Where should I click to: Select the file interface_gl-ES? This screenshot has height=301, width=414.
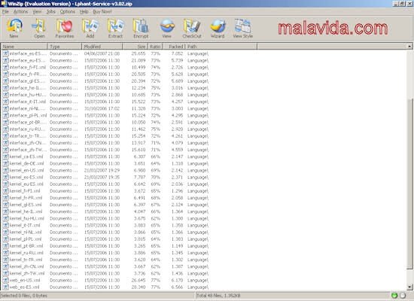click(x=27, y=81)
